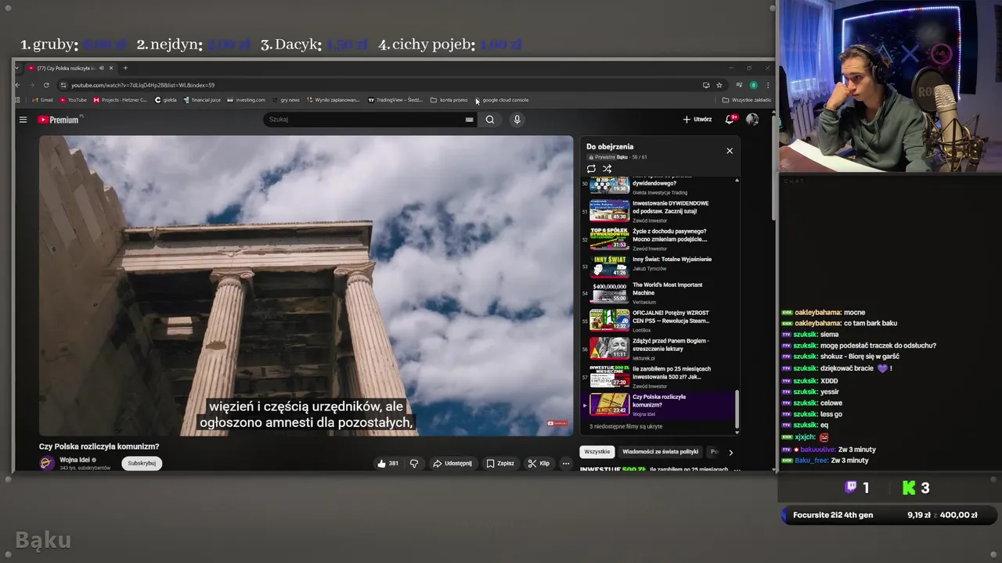Click the playlist panel scrollbar

(x=737, y=410)
